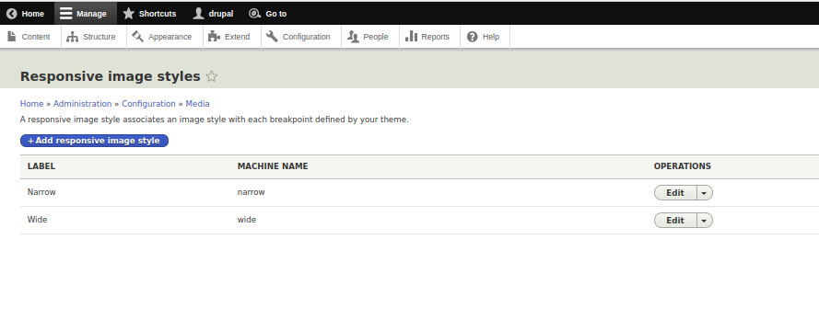This screenshot has width=819, height=331.
Task: Click the Structure hierarchy icon
Action: point(73,37)
